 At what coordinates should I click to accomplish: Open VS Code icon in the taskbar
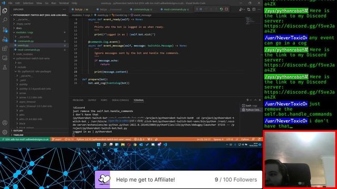point(165,145)
